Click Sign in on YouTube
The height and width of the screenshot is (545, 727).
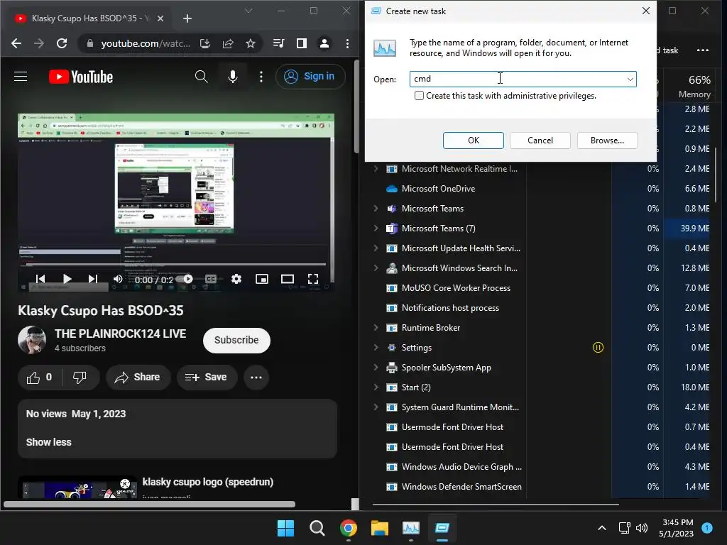(310, 77)
